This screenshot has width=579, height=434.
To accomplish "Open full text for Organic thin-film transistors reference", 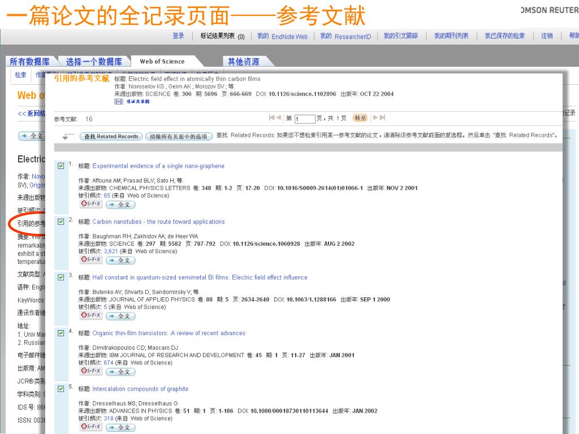I will pyautogui.click(x=121, y=372).
